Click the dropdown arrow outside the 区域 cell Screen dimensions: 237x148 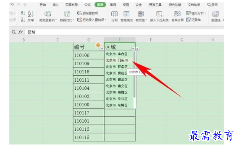point(137,49)
